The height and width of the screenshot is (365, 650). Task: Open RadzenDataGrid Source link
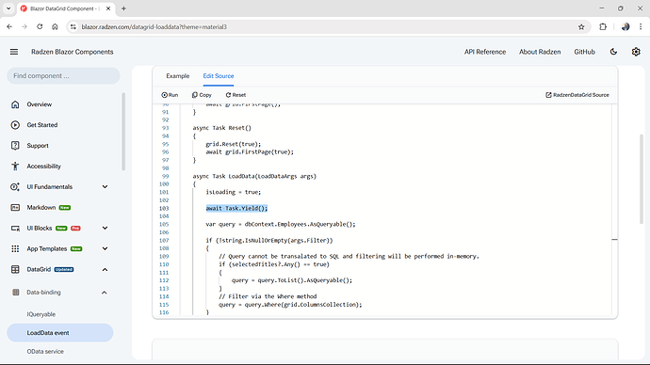click(x=577, y=95)
